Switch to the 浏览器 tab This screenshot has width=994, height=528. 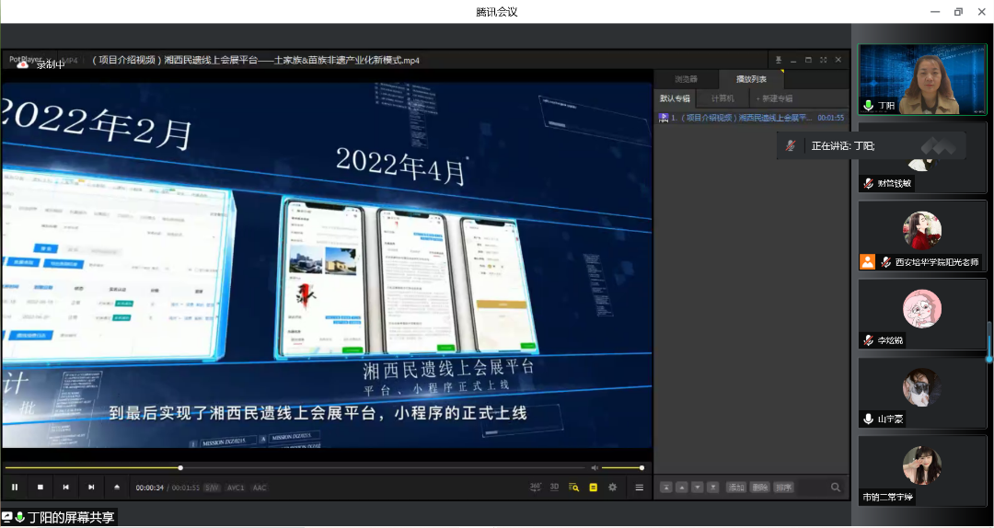[686, 80]
